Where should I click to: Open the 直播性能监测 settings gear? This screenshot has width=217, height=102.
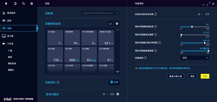click(x=117, y=24)
